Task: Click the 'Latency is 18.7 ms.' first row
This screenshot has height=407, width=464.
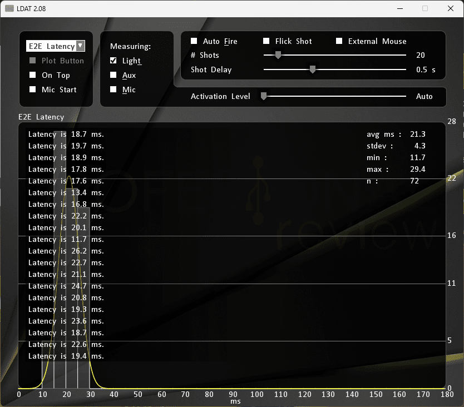Action: 66,135
